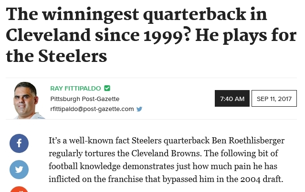Click the words Cleveland Browns in the article

point(166,153)
